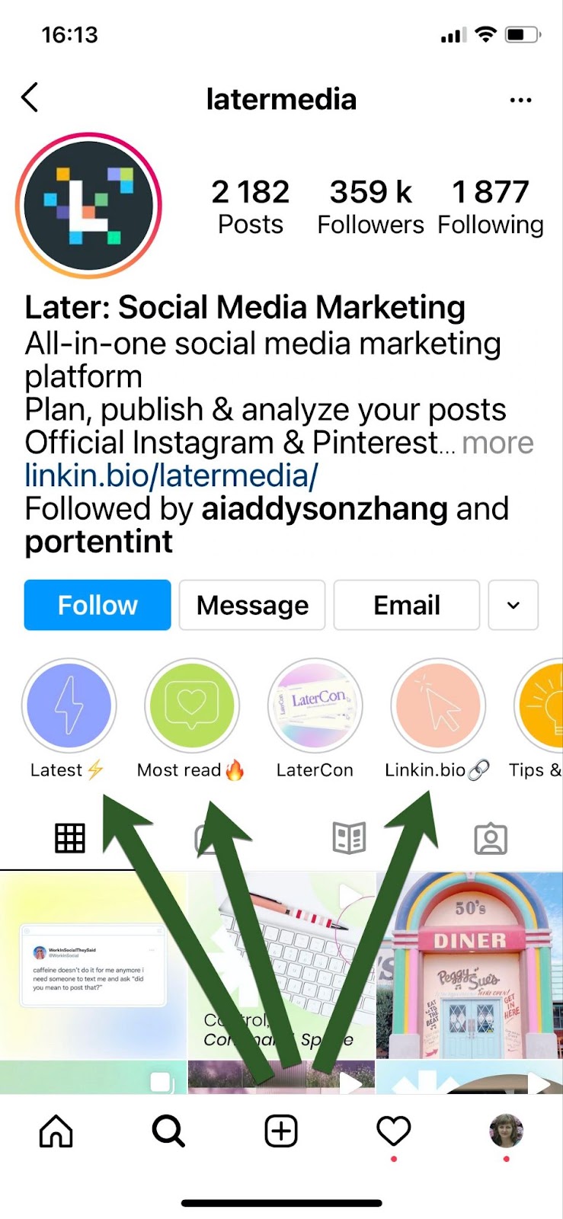Open your profile avatar in bottom bar

506,1131
